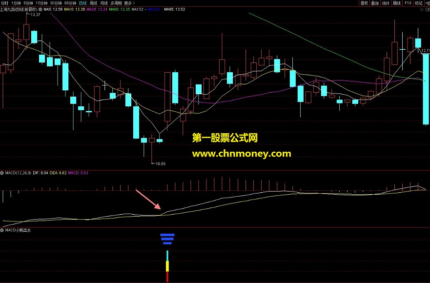Click the 标记 mark button
Image resolution: width=430 pixels, height=283 pixels.
coord(418,3)
